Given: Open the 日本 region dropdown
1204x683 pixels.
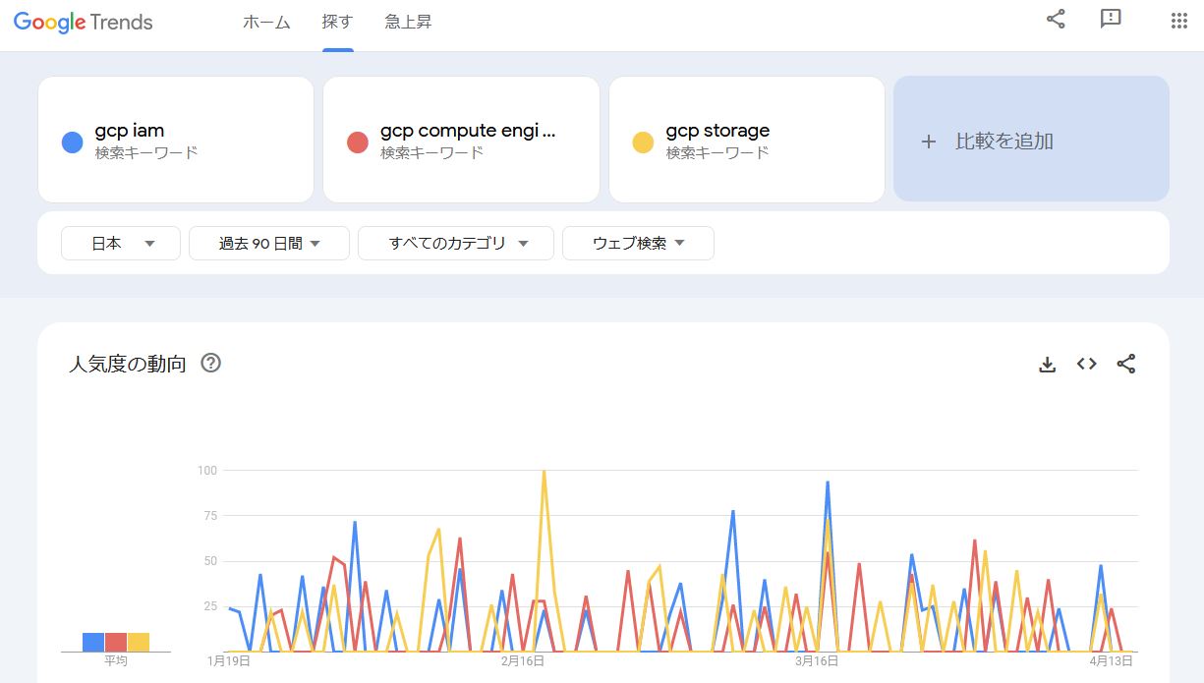Looking at the screenshot, I should click(x=121, y=244).
